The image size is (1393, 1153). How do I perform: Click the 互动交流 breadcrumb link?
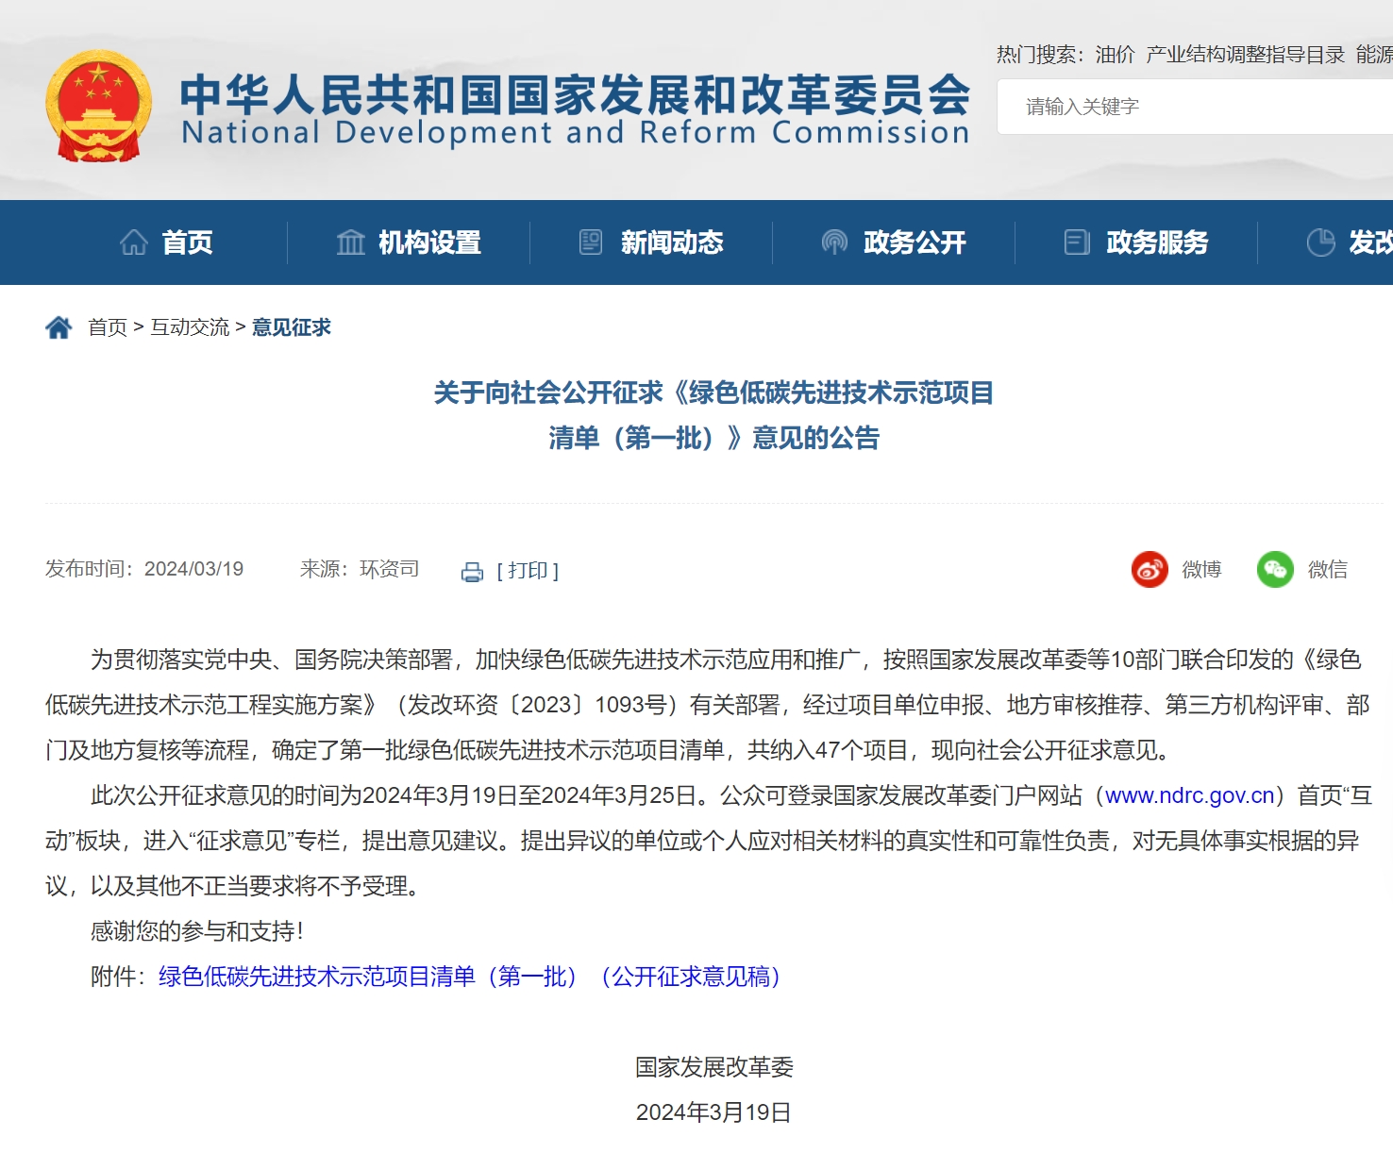pos(190,327)
